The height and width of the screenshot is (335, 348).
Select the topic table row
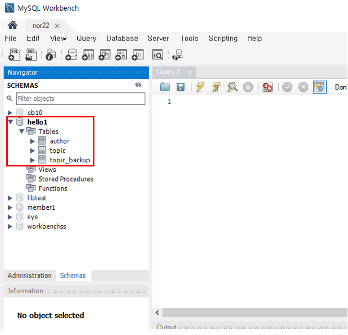(x=57, y=151)
